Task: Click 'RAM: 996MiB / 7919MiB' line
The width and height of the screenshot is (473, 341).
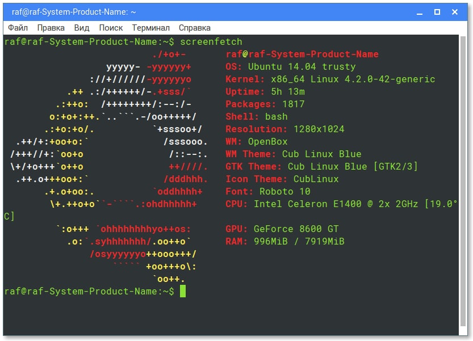Action: pos(285,242)
